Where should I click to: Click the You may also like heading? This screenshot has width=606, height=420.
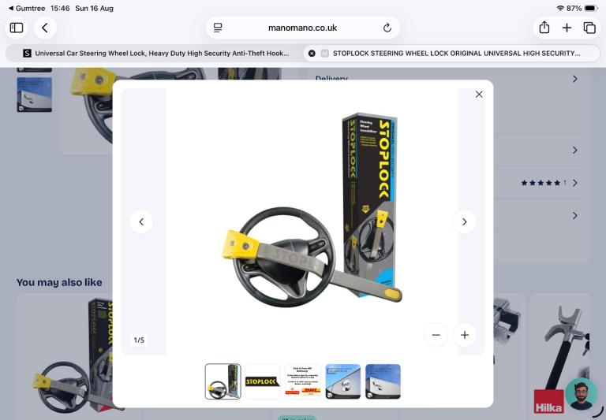(59, 282)
